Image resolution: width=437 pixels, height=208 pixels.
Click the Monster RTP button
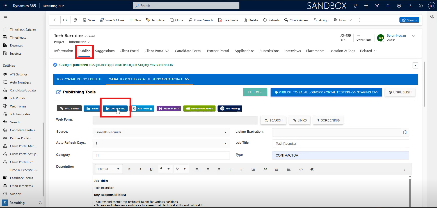pyautogui.click(x=169, y=109)
